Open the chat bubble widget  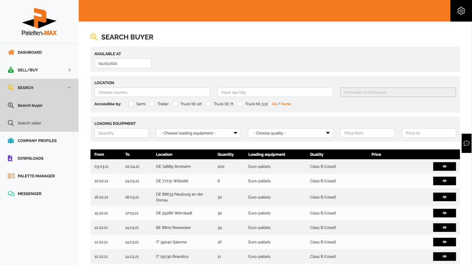(x=466, y=143)
